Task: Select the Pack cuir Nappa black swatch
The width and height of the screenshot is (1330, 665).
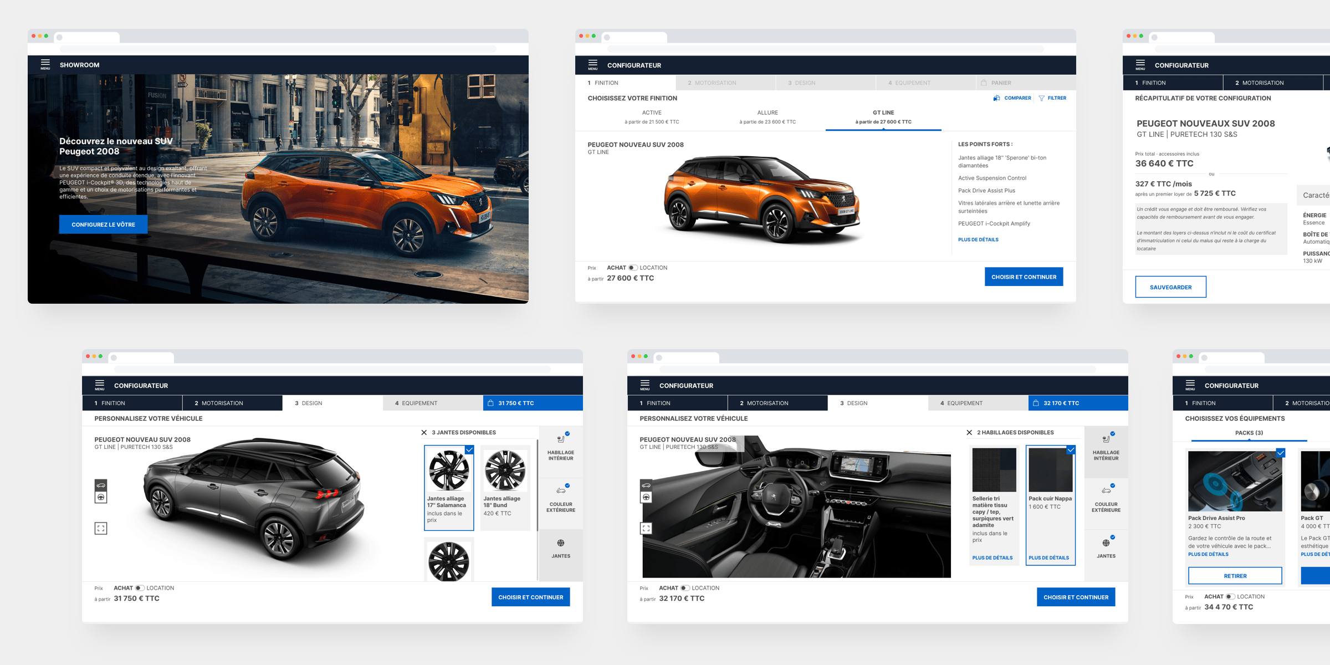Action: coord(1051,470)
